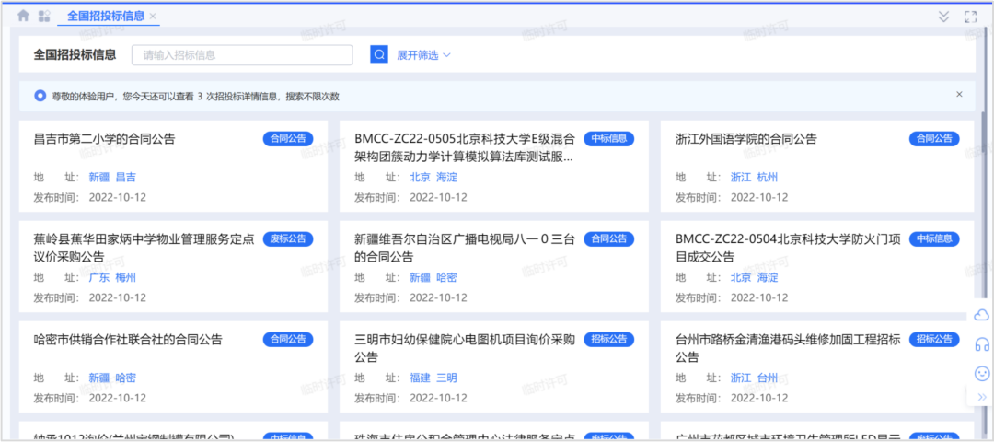This screenshot has width=994, height=442.
Task: Open the app grid menu icon
Action: click(x=44, y=16)
